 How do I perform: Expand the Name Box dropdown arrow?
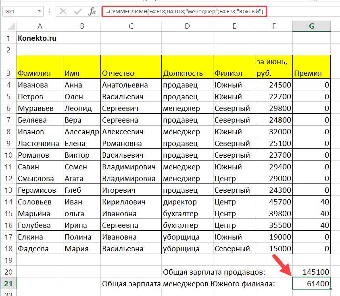(39, 11)
